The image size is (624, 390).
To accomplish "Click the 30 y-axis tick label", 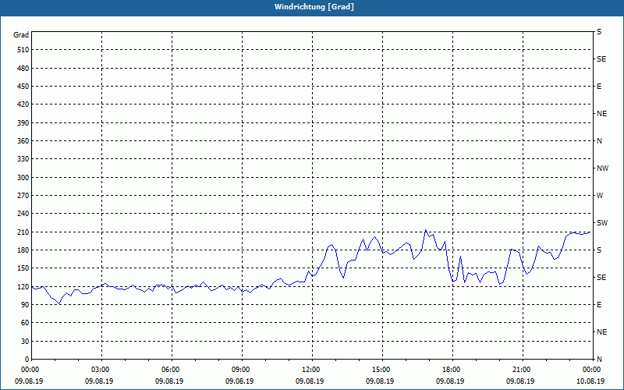I will pos(25,341).
